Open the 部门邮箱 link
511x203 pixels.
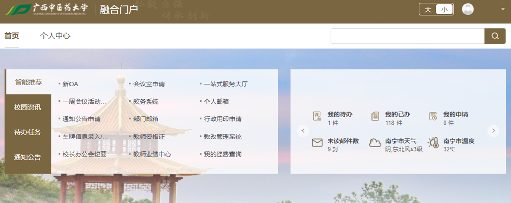[x=146, y=119]
